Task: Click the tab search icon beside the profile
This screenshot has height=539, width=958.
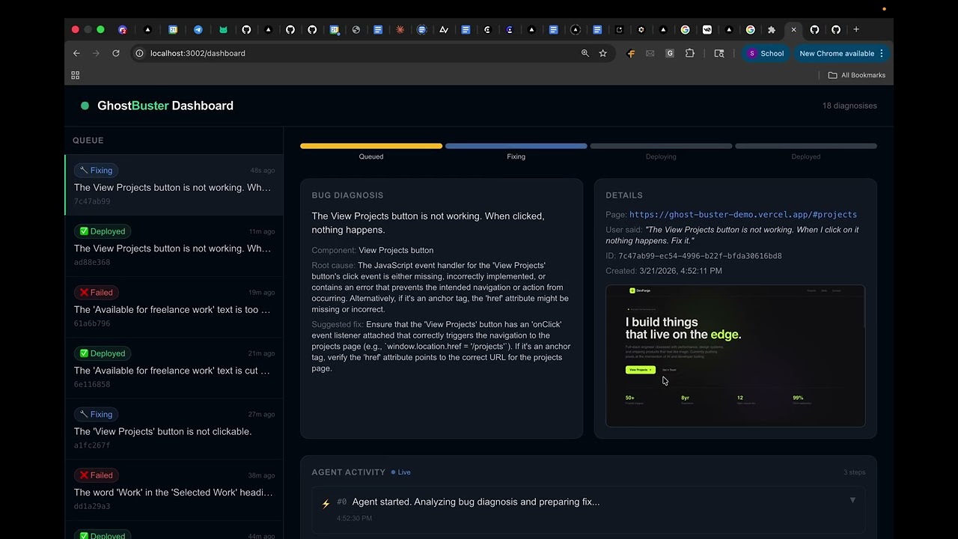Action: point(719,53)
